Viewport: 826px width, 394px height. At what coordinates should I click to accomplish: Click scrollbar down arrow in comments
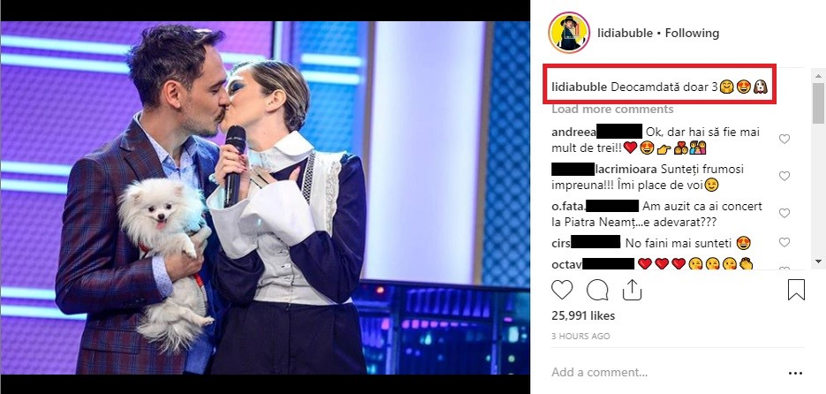point(818,261)
